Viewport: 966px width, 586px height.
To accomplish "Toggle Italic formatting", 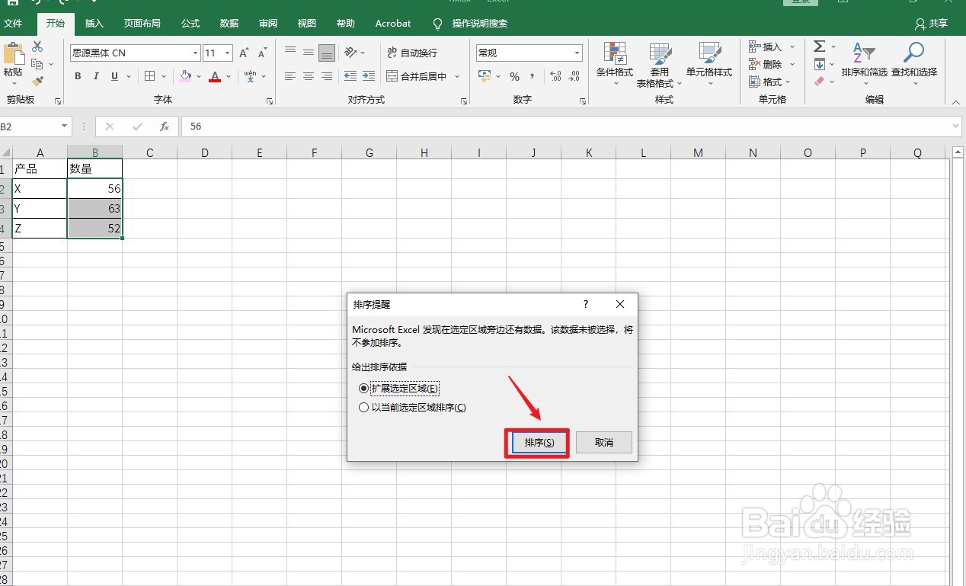I will point(96,76).
